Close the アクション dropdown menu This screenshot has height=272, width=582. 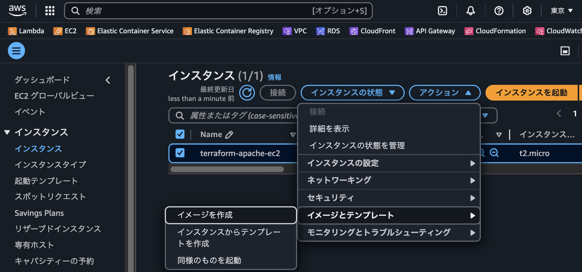click(445, 93)
